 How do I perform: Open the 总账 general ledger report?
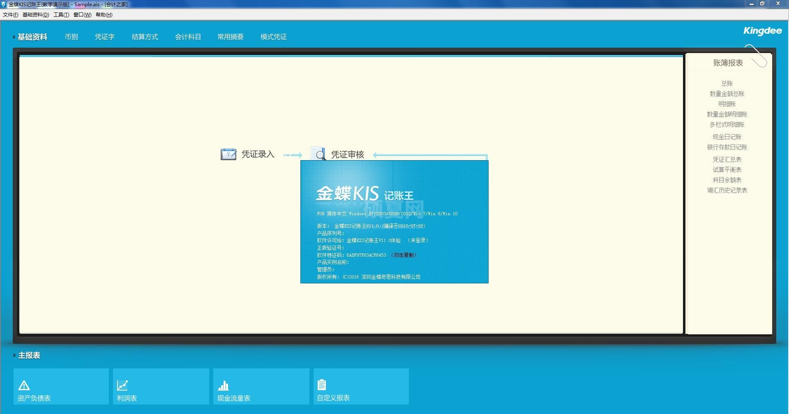point(727,83)
